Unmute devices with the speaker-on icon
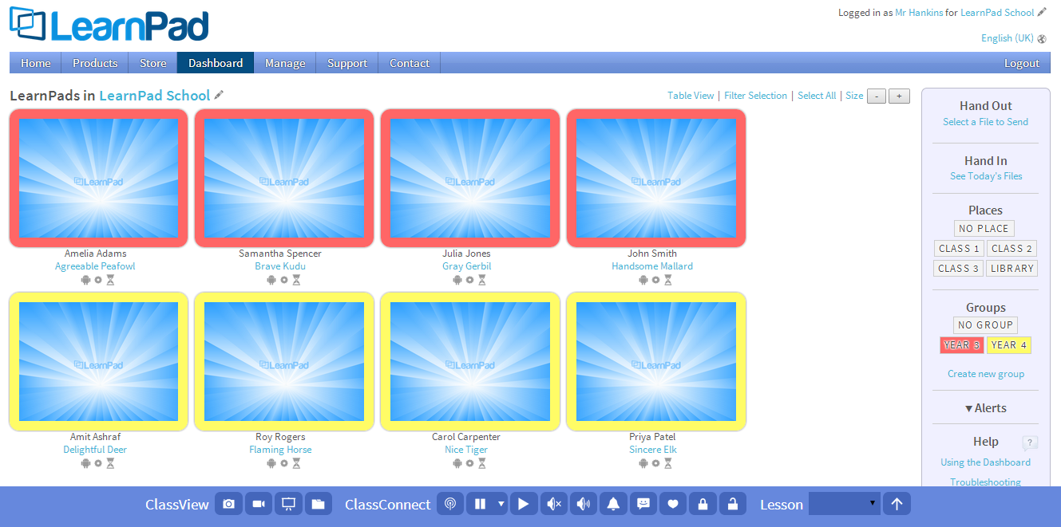Screen dimensions: 1061x527 point(584,504)
